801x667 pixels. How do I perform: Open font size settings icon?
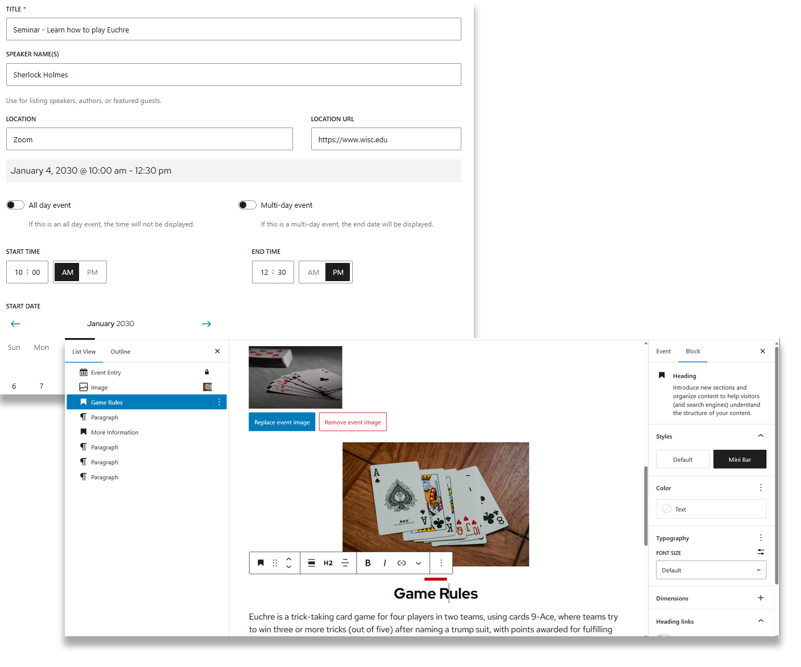tap(761, 552)
